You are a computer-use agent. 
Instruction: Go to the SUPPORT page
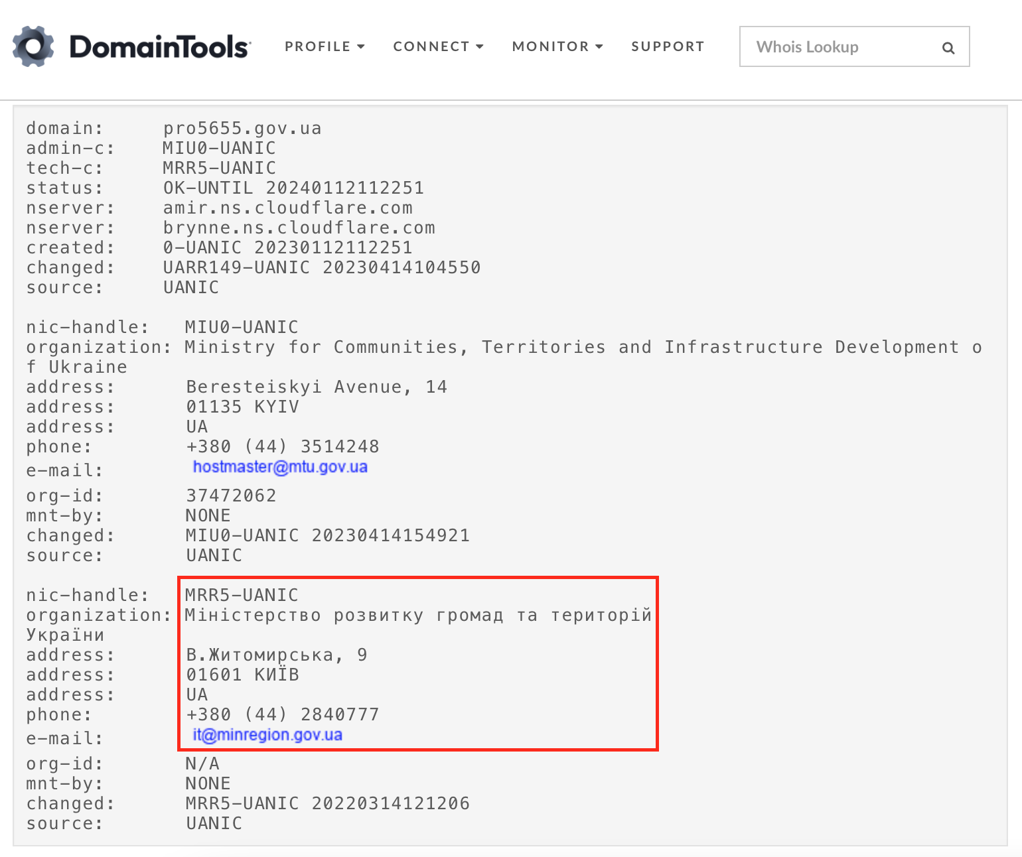point(668,46)
